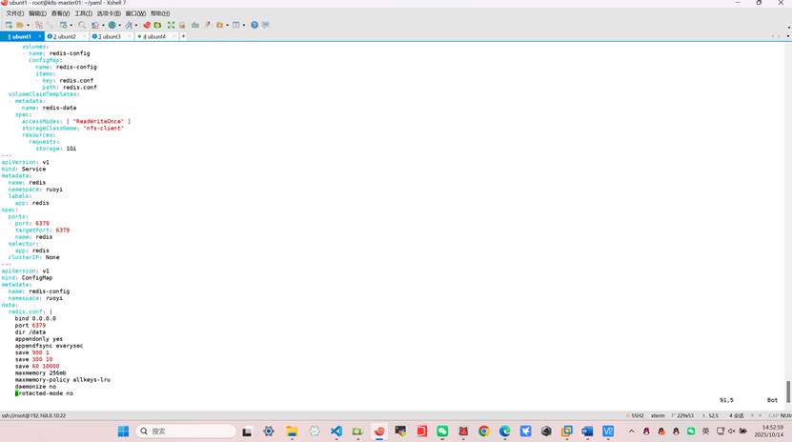Viewport: 792px width, 442px height.
Task: Open the 文件(F) menu
Action: pos(14,13)
